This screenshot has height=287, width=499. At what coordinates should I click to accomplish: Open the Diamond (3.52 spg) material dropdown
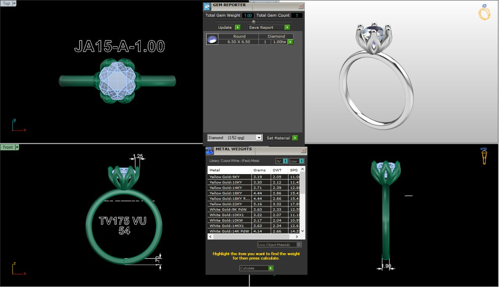click(258, 137)
